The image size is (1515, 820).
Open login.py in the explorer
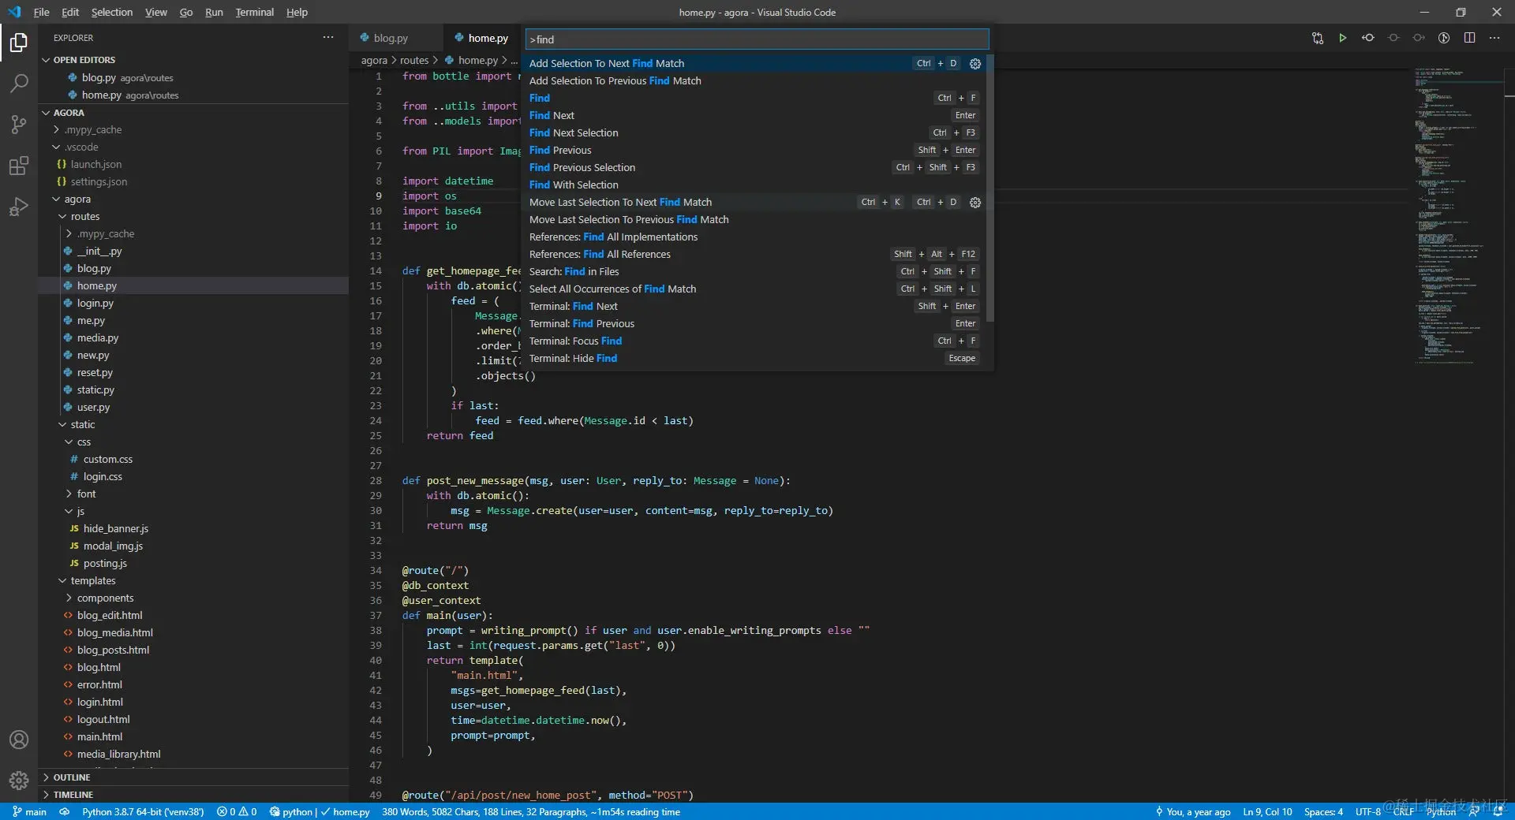[95, 304]
